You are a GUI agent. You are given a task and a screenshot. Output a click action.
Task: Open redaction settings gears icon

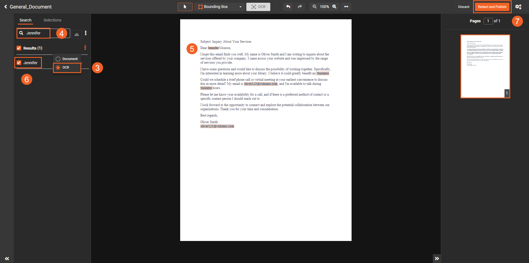[518, 7]
